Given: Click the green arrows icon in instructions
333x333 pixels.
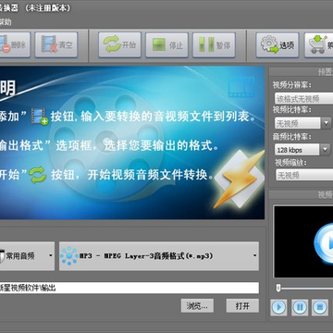Looking at the screenshot, I should coord(38,175).
